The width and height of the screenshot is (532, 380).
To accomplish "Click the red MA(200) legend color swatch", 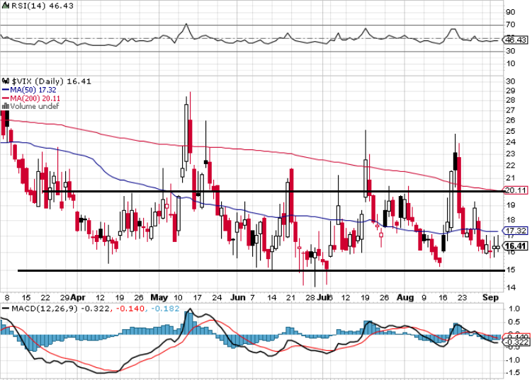I will [x=5, y=98].
